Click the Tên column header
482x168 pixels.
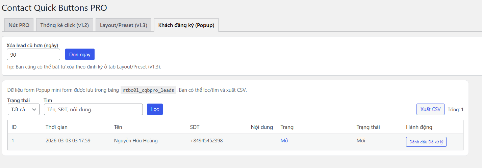click(x=118, y=127)
